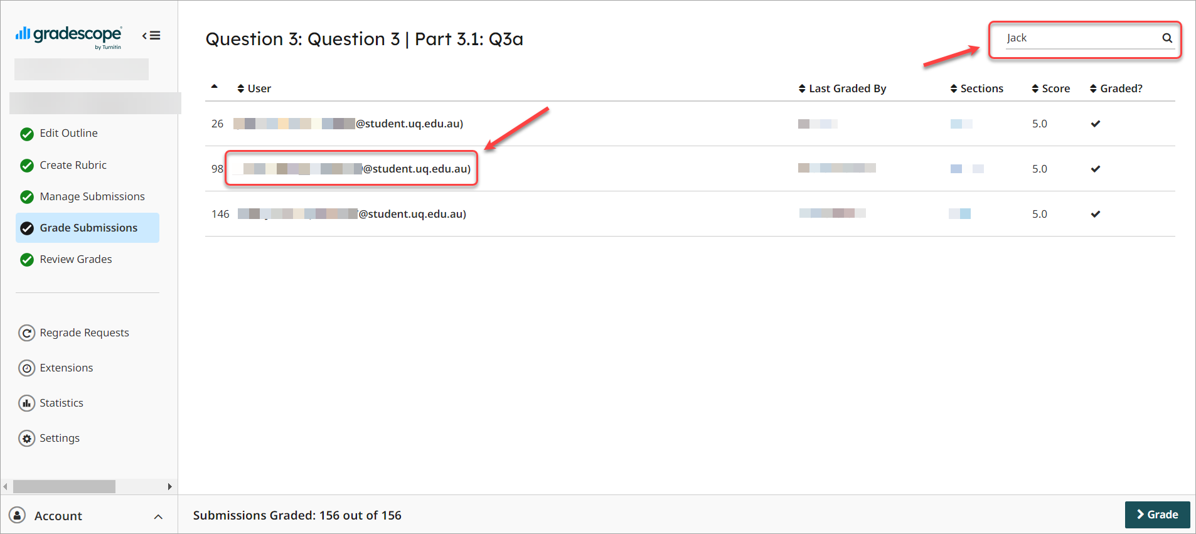Click the Grade button

pyautogui.click(x=1157, y=515)
